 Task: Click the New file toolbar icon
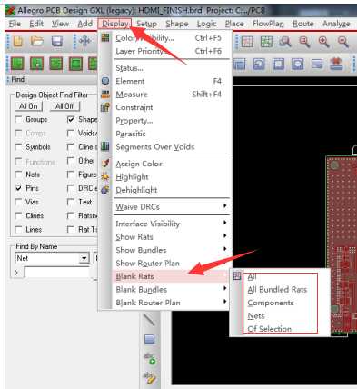[17, 41]
